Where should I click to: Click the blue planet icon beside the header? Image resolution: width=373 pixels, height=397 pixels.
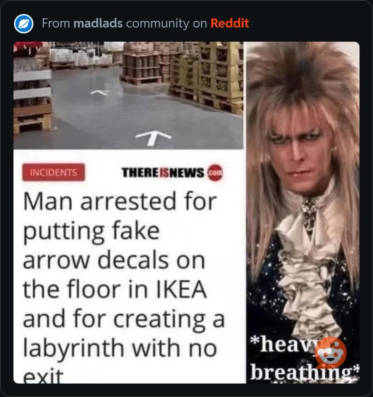point(24,24)
